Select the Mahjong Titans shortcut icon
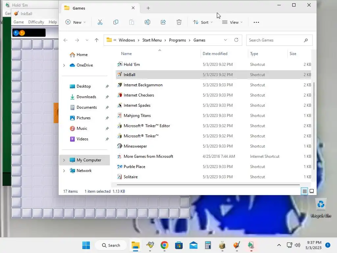The width and height of the screenshot is (337, 253). 119,115
